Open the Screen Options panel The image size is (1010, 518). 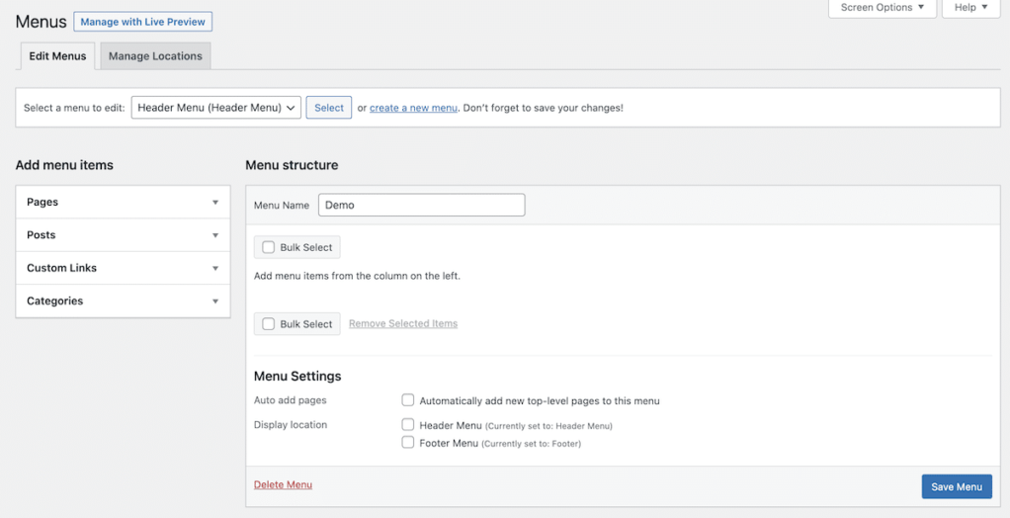point(882,8)
